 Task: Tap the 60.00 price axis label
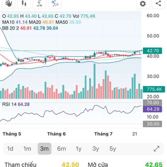coord(153,16)
